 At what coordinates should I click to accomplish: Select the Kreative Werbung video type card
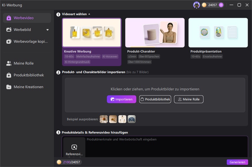[x=91, y=42]
